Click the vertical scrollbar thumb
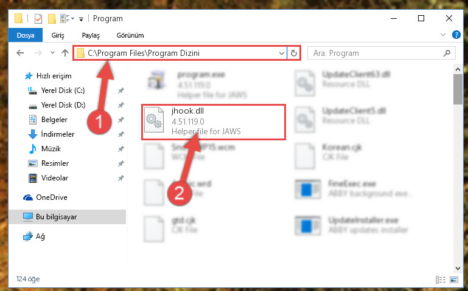Screen dimensions: 468x291 click(x=458, y=89)
